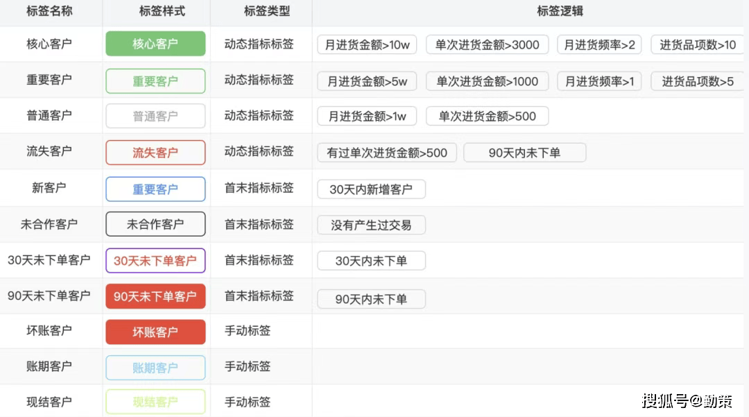The image size is (749, 417).
Task: Select the 月进货频率>2 logic chip
Action: tap(599, 45)
